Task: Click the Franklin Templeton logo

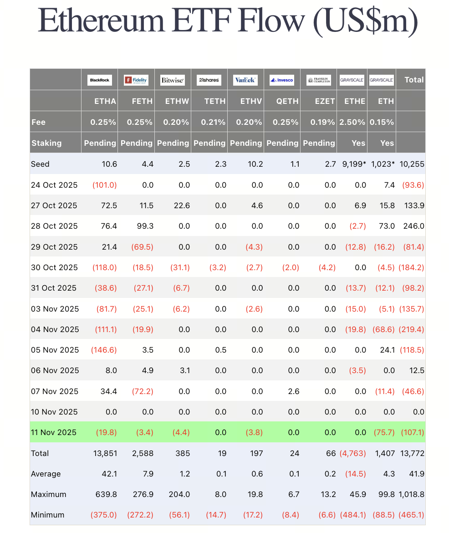Action: 319,80
